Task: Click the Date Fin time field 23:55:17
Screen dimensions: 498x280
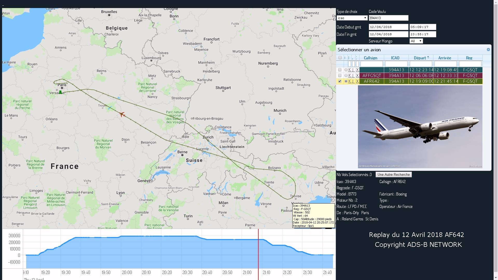Action: click(423, 34)
